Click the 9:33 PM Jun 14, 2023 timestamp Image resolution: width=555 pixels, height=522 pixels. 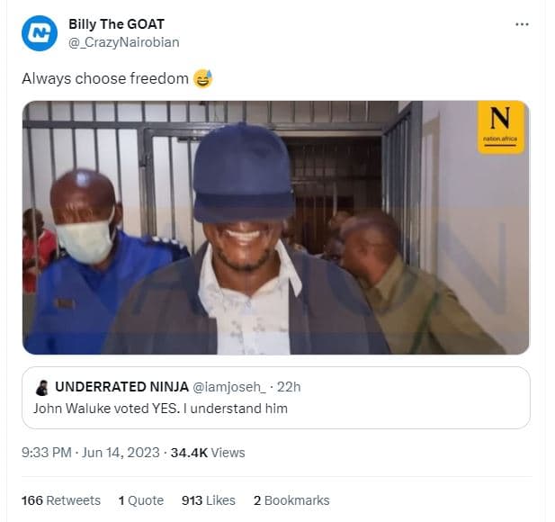click(90, 453)
